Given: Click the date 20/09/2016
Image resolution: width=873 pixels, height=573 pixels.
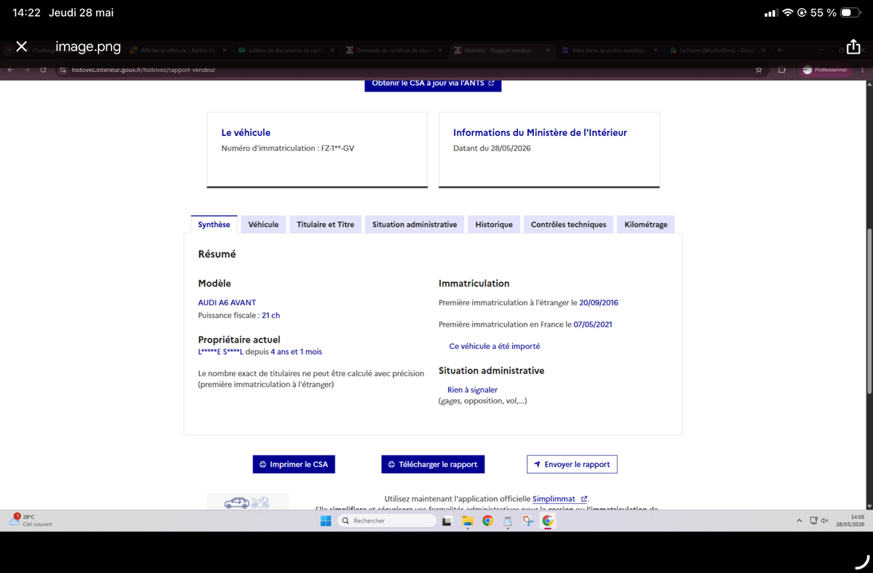Looking at the screenshot, I should pyautogui.click(x=599, y=302).
